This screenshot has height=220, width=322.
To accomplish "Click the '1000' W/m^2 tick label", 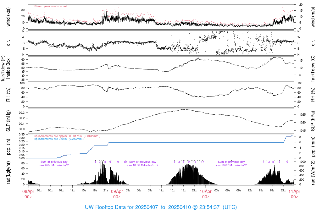I will pyautogui.click(x=303, y=162).
